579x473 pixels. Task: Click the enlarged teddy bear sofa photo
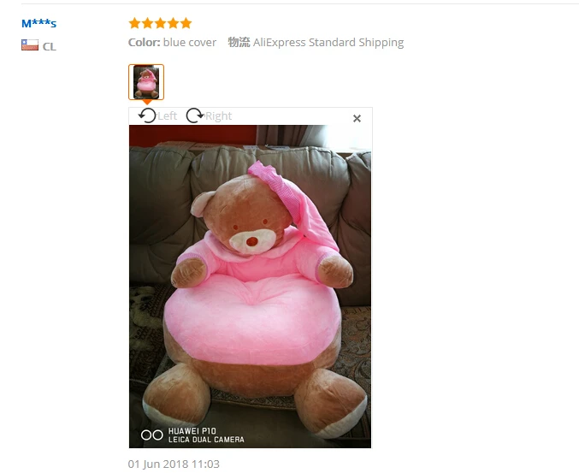point(250,287)
